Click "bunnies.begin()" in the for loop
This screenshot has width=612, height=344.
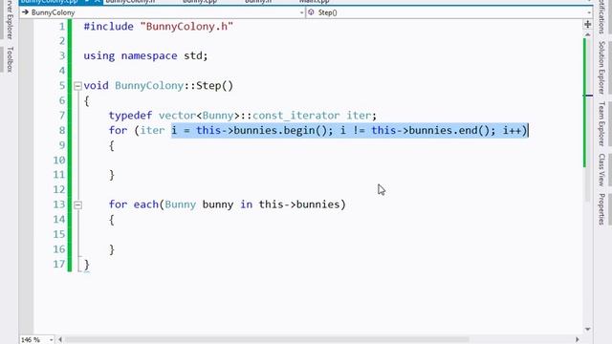(280, 131)
